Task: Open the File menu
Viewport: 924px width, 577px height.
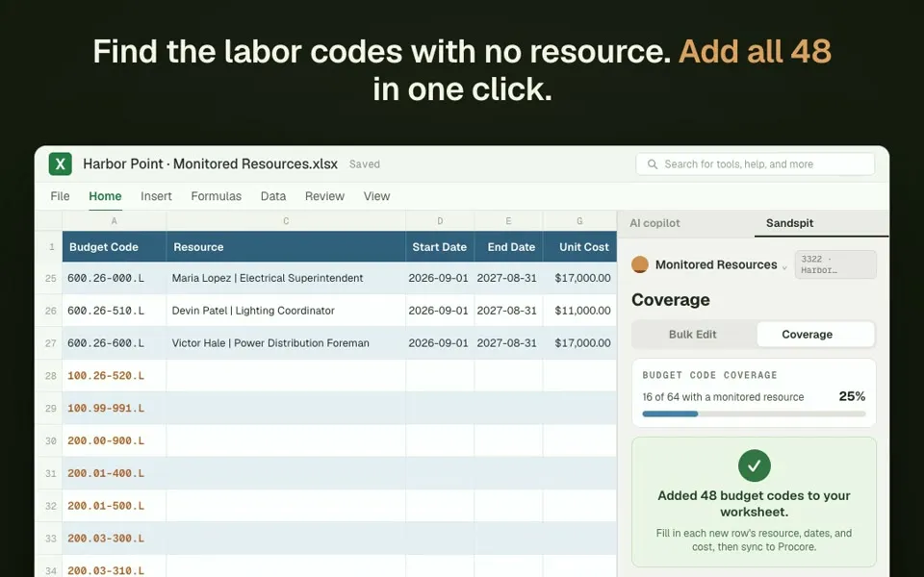Action: [x=60, y=196]
